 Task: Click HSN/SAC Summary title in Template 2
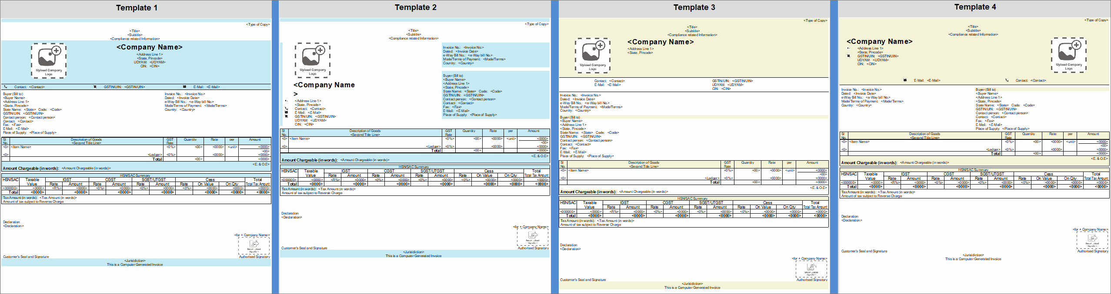point(414,167)
